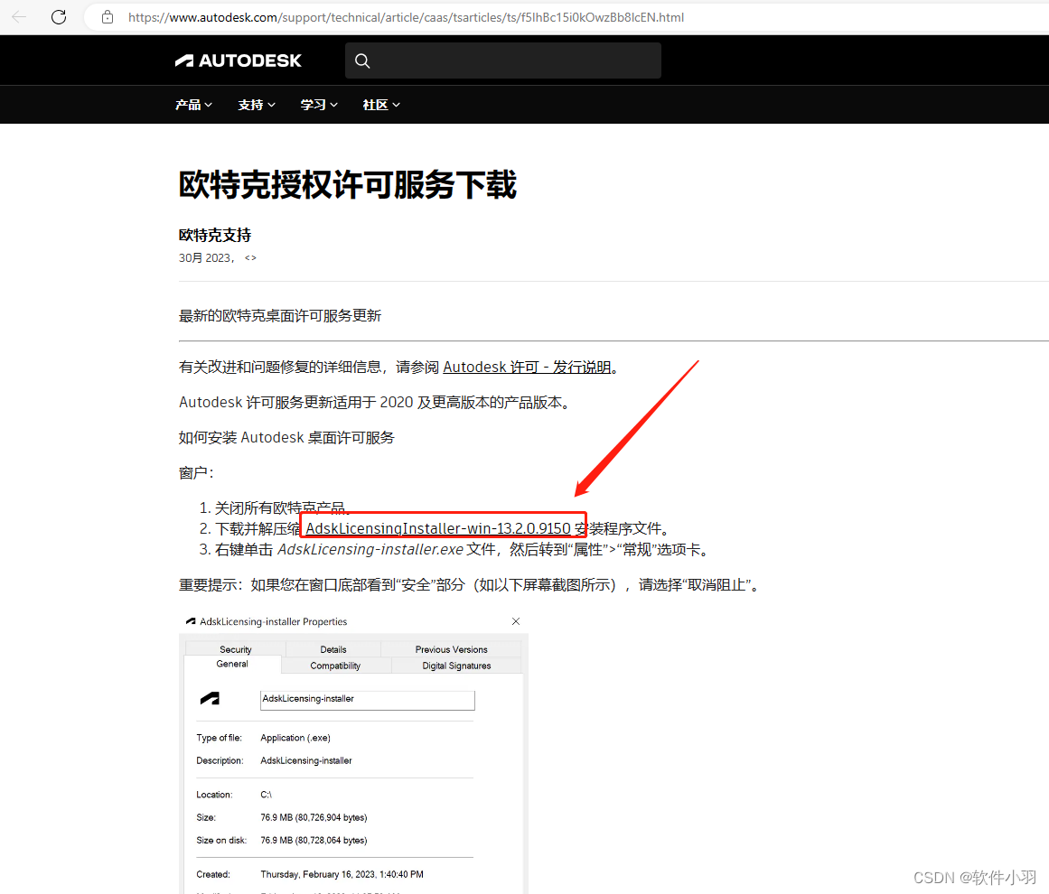
Task: Click the browser back arrow
Action: [x=19, y=17]
